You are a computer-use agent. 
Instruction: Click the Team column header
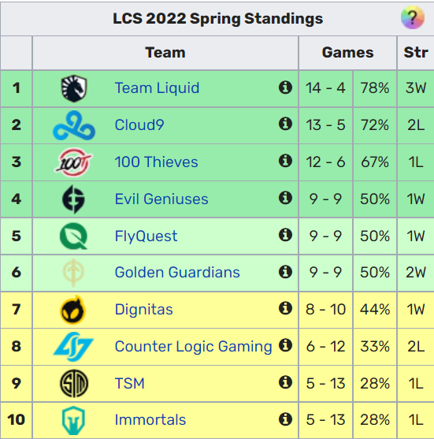click(165, 53)
